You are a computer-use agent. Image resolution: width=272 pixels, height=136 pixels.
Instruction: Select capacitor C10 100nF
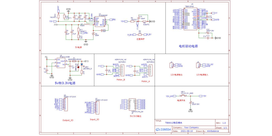coord(138,18)
